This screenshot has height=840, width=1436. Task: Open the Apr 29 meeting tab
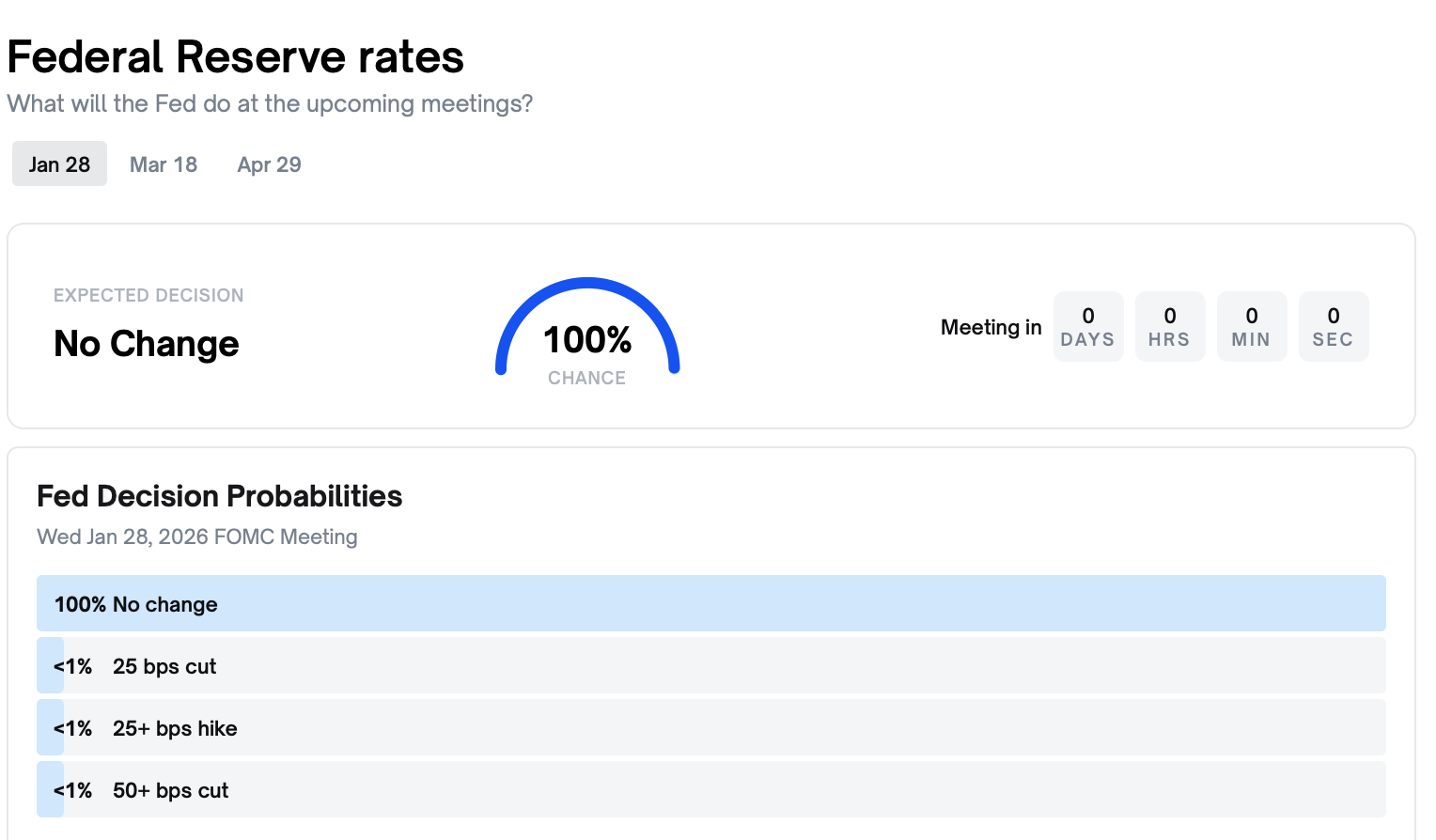[269, 164]
